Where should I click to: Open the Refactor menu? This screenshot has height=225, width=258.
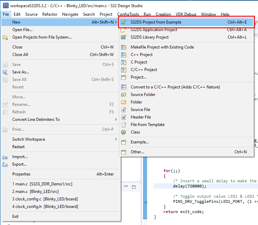[50, 14]
